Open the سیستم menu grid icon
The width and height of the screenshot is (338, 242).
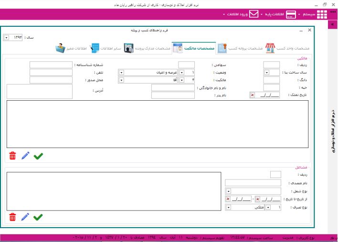pyautogui.click(x=322, y=14)
